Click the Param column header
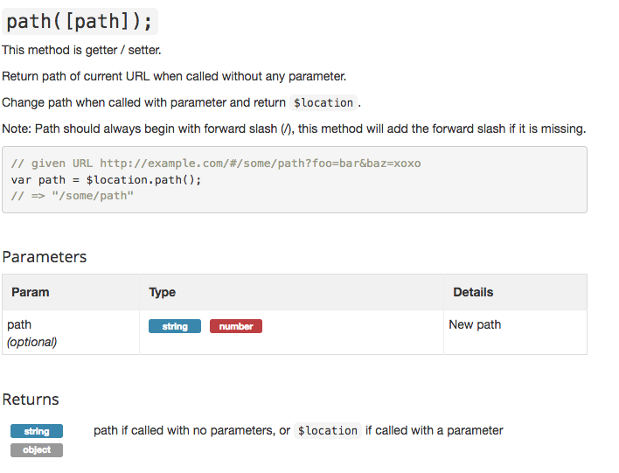The image size is (619, 473). tap(30, 292)
